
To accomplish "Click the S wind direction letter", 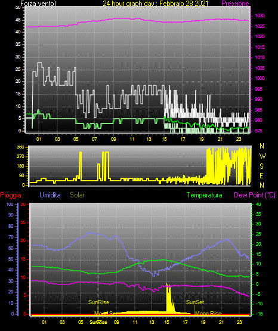I will coord(261,166).
